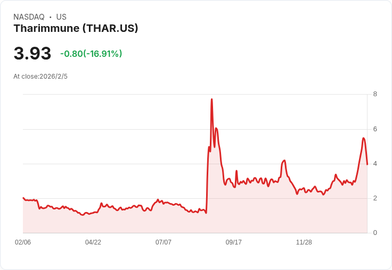This screenshot has width=392, height=270.
Task: Click the 4 value on price axis
Action: coord(375,164)
